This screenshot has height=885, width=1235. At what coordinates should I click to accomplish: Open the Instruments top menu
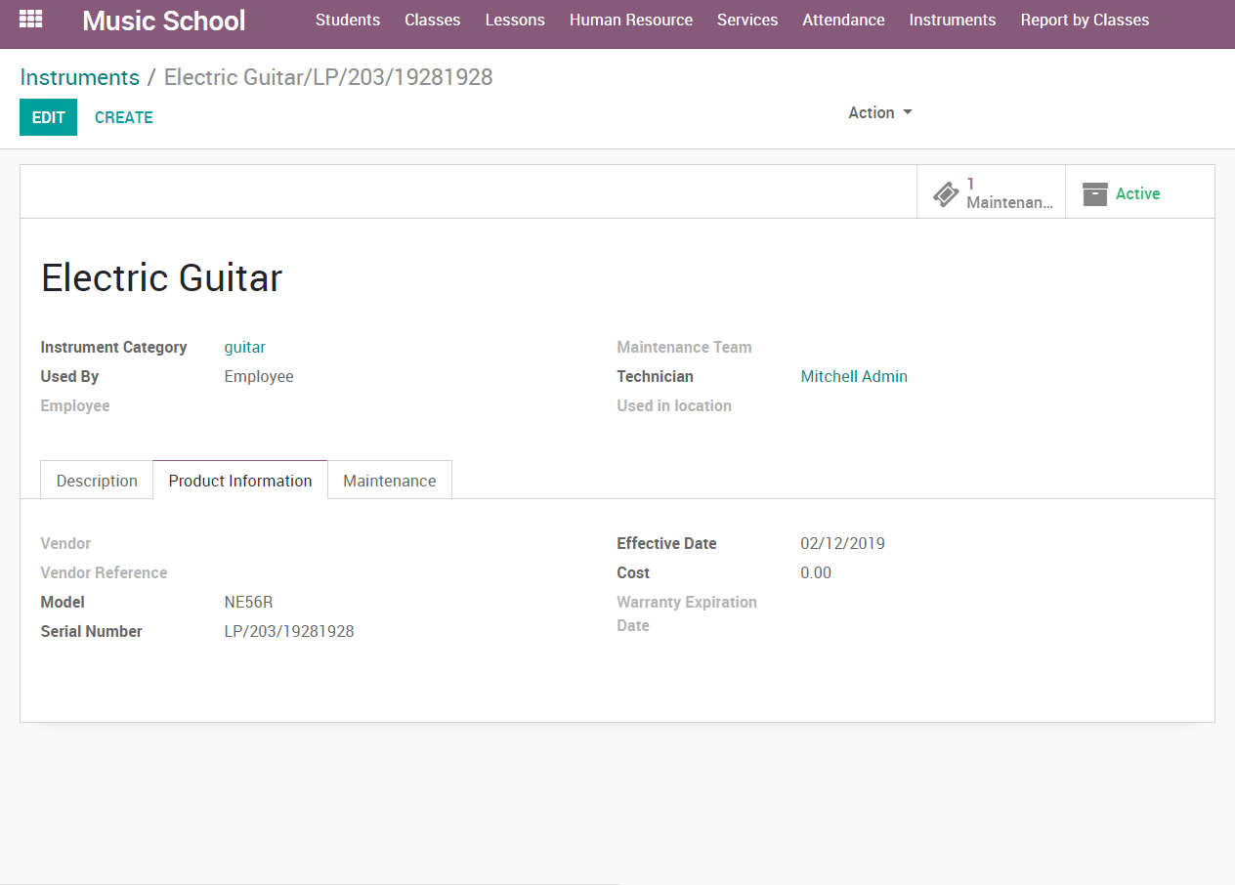click(952, 20)
